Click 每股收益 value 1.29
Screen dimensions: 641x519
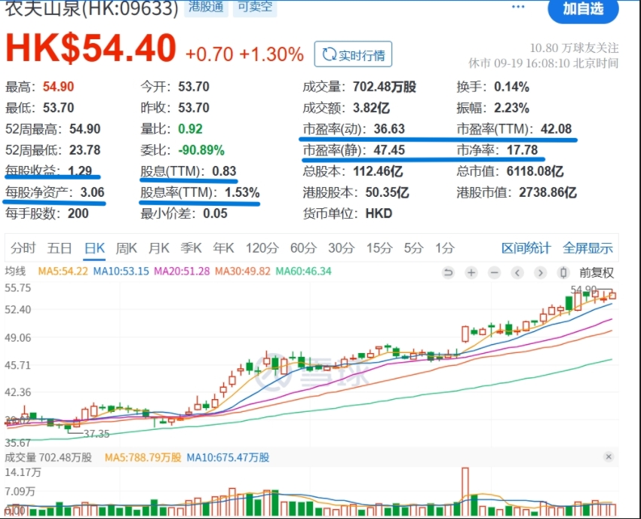tap(80, 170)
